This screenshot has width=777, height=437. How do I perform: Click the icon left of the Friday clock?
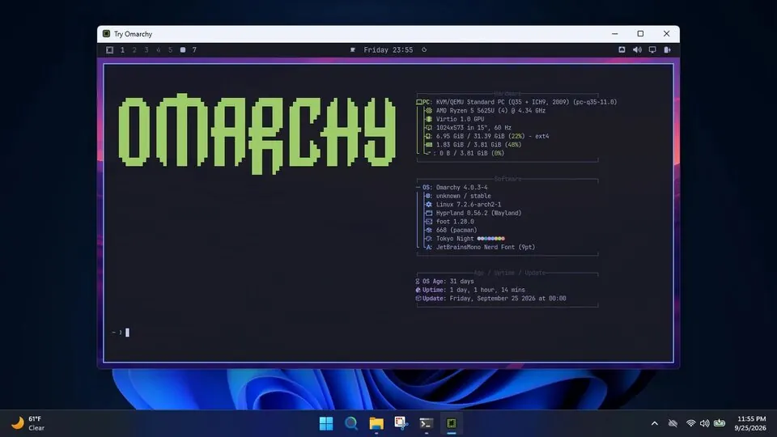click(x=353, y=50)
